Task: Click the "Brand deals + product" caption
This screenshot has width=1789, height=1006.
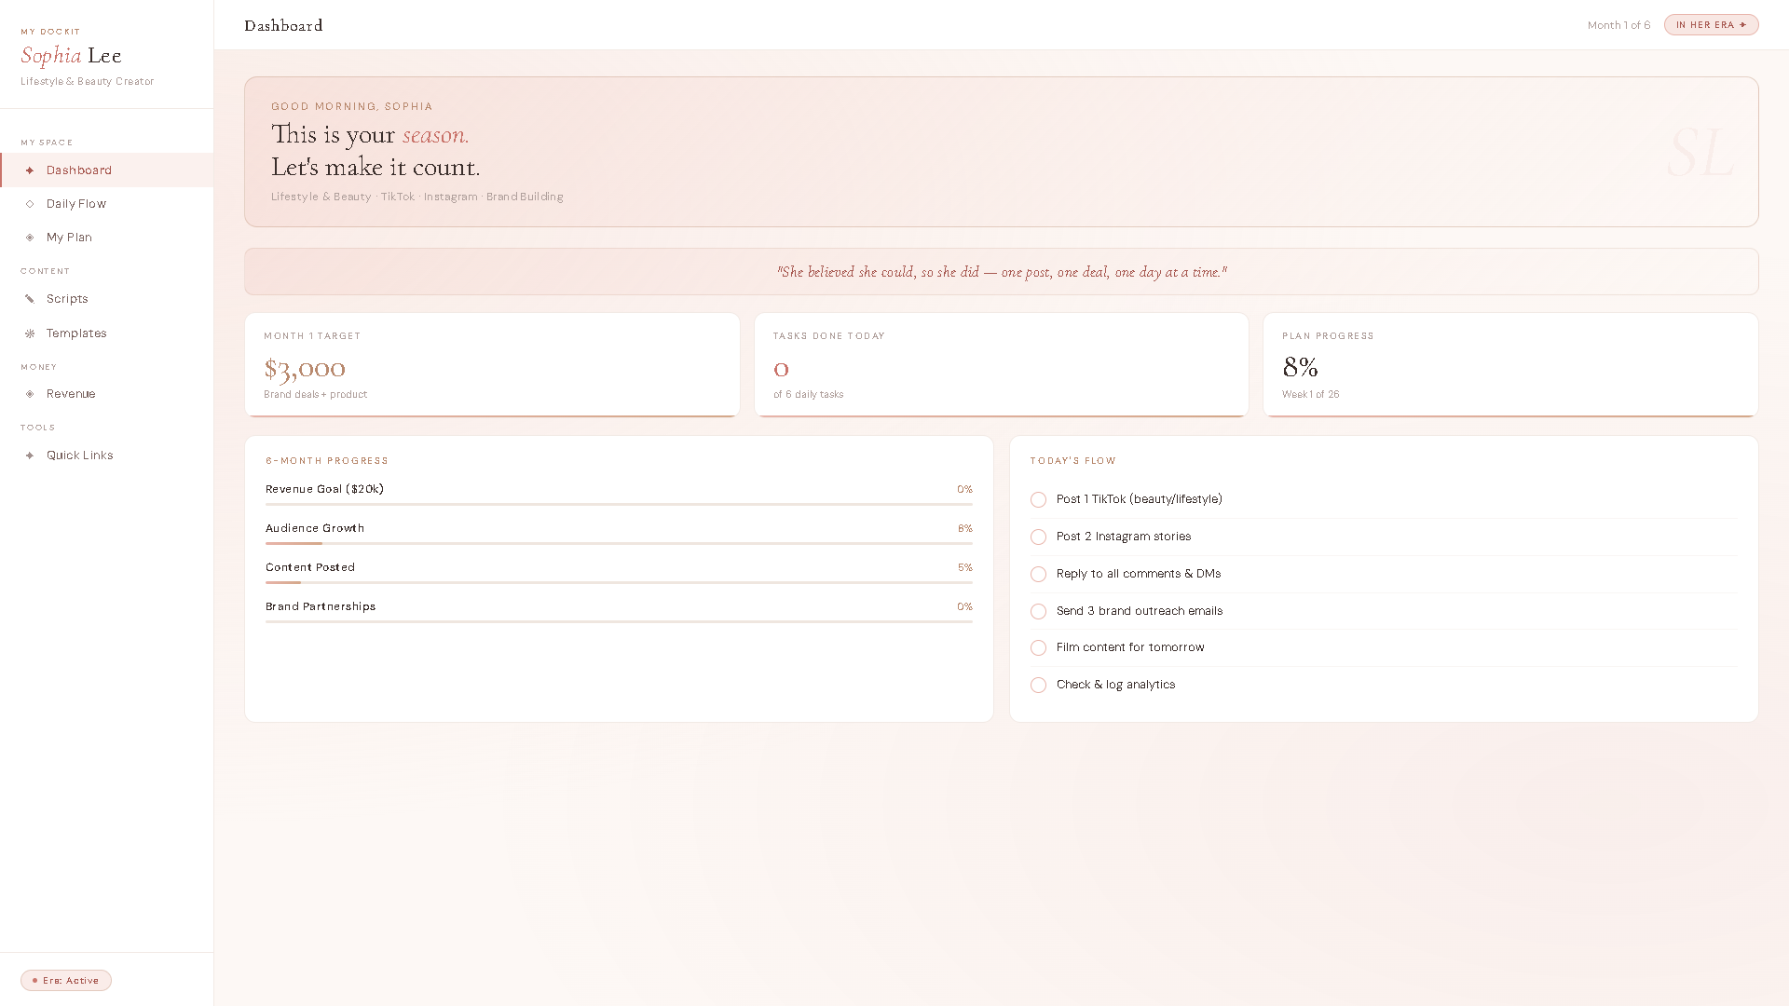Action: (315, 395)
